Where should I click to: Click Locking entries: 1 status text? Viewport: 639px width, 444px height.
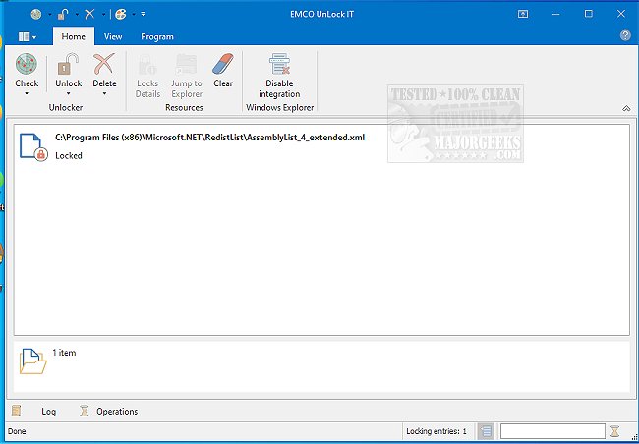[436, 431]
